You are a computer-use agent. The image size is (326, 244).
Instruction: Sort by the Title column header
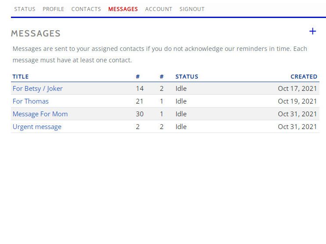pyautogui.click(x=21, y=76)
